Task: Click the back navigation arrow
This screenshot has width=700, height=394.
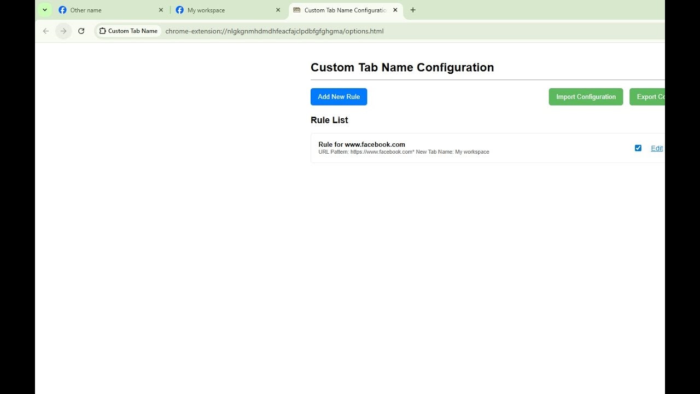Action: point(45,31)
